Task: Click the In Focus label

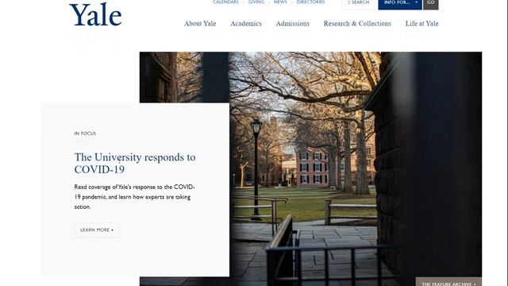Action: pos(85,133)
